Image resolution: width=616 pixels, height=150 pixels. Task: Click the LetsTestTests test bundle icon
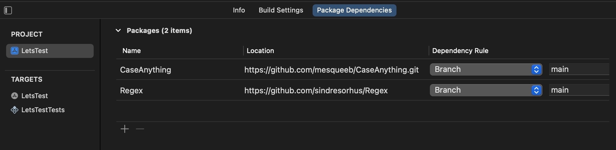(15, 110)
